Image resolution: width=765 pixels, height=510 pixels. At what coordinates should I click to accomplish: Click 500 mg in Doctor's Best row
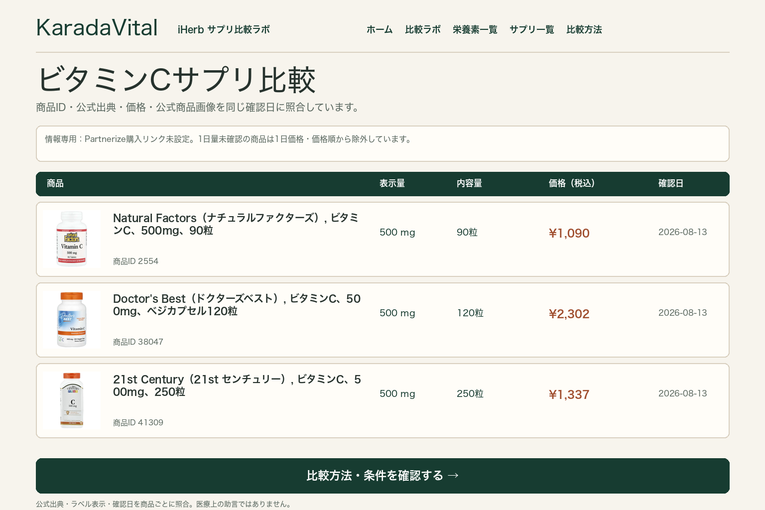pyautogui.click(x=397, y=313)
